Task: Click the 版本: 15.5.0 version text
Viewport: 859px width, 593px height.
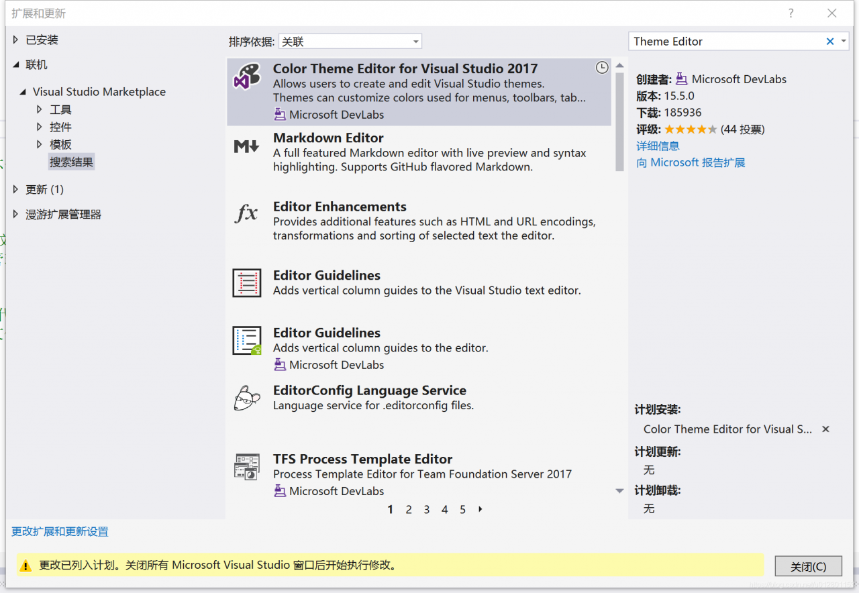Action: 665,96
